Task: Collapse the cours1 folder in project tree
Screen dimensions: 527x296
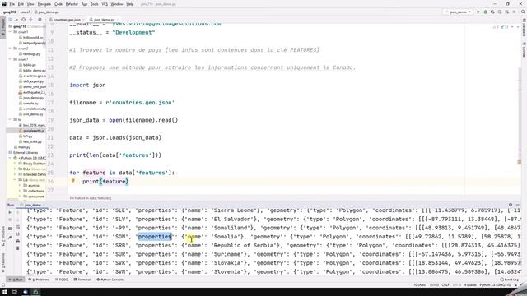Action: coord(11,32)
